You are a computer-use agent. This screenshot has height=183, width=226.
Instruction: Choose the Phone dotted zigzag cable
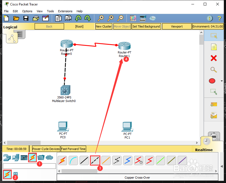[117, 160]
